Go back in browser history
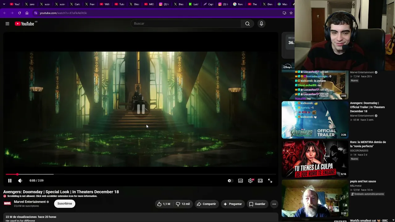395x222 pixels. 5,13
